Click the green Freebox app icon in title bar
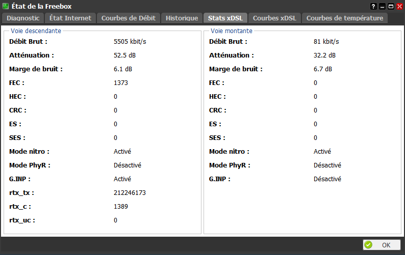Screen dimensions: 405x255 coord(6,6)
